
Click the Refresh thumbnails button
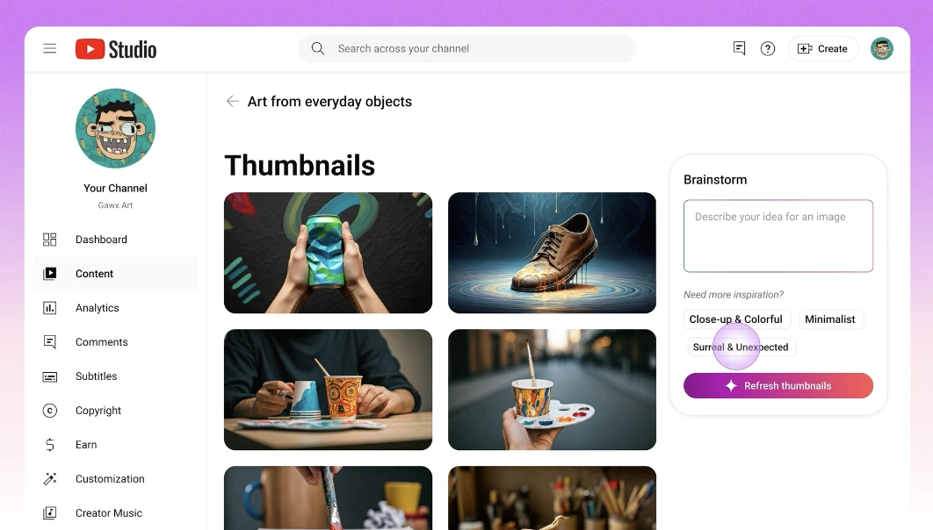click(x=778, y=385)
